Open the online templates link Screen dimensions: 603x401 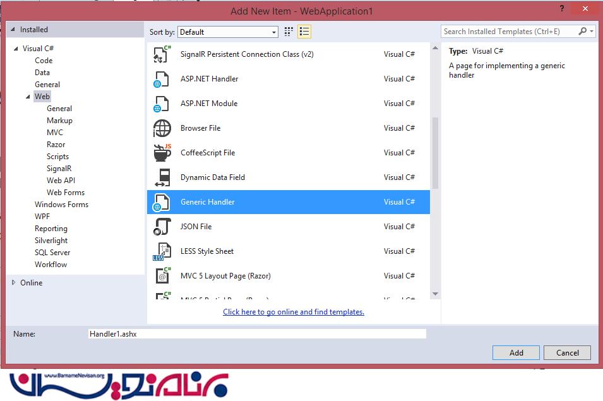click(x=294, y=312)
